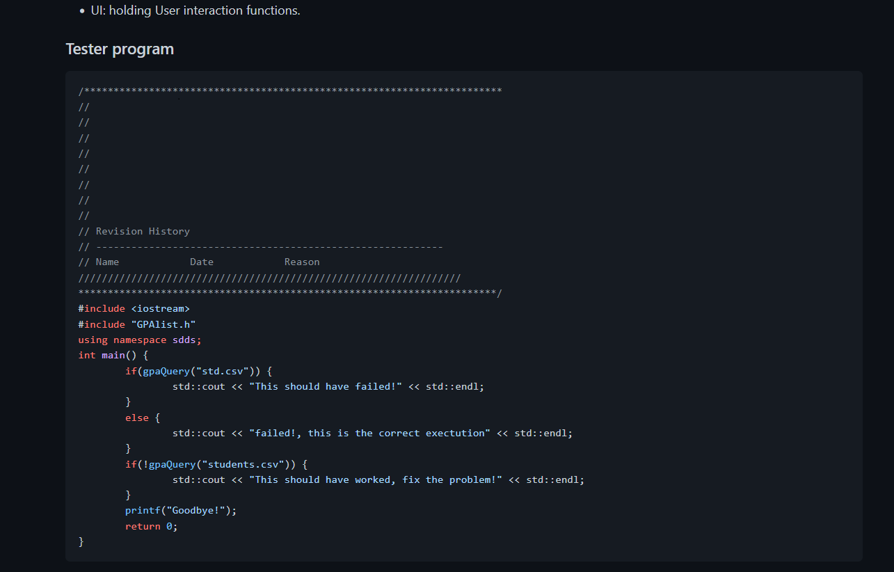Select the using namespace sdds statement
This screenshot has width=894, height=572.
pyautogui.click(x=139, y=340)
